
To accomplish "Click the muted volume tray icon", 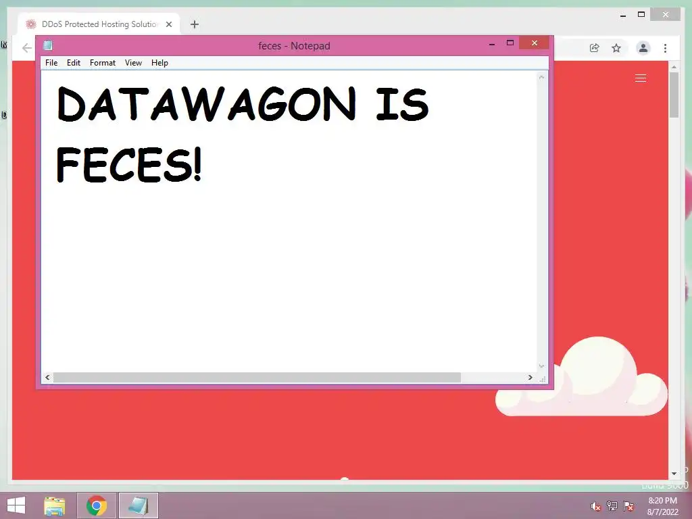I will tap(596, 506).
